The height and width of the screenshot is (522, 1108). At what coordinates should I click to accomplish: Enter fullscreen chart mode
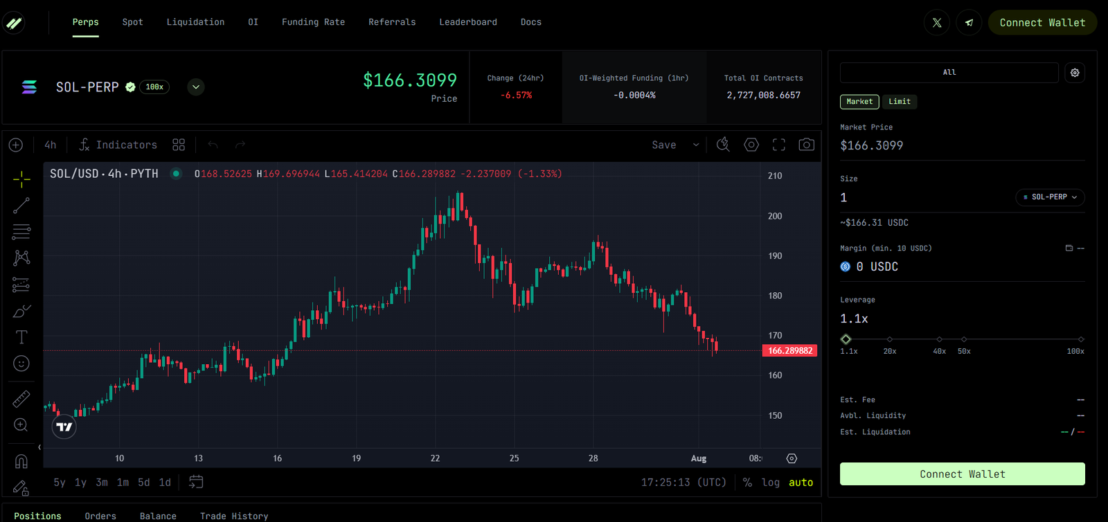pos(779,145)
